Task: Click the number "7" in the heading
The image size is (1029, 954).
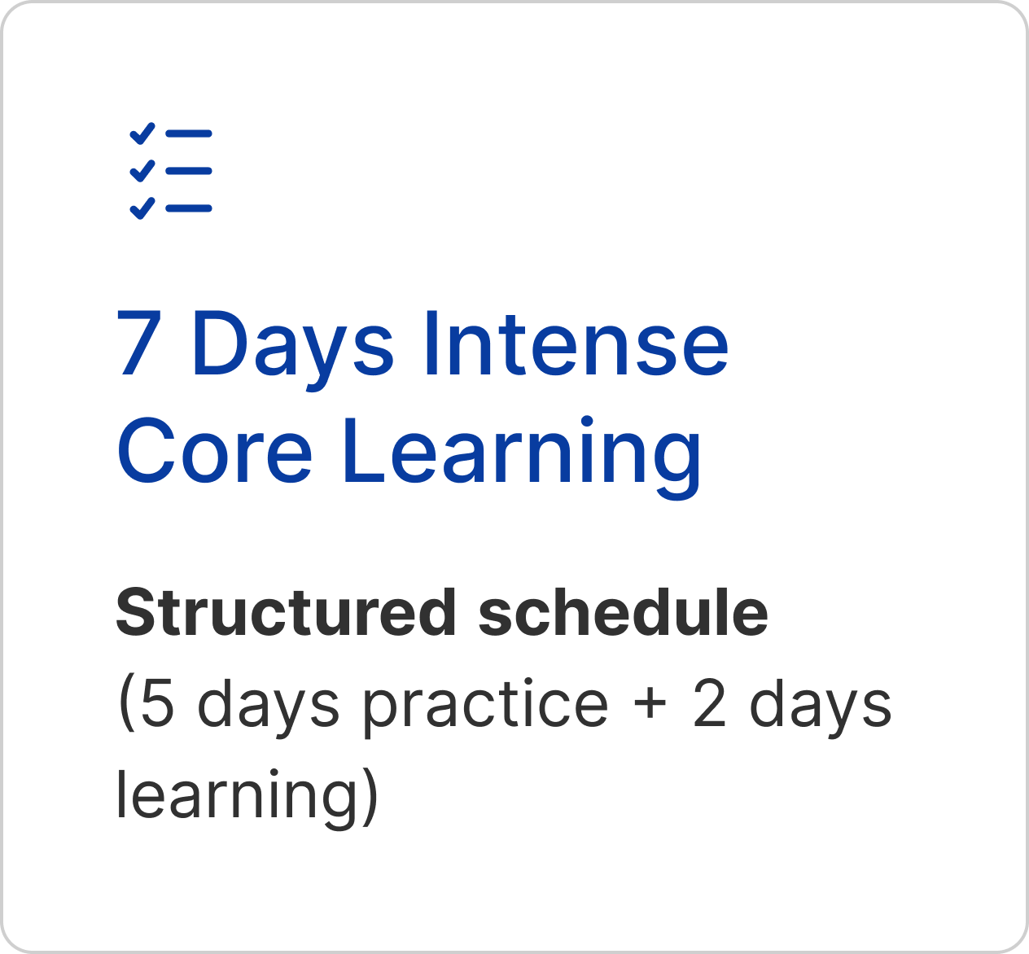Action: [x=137, y=344]
